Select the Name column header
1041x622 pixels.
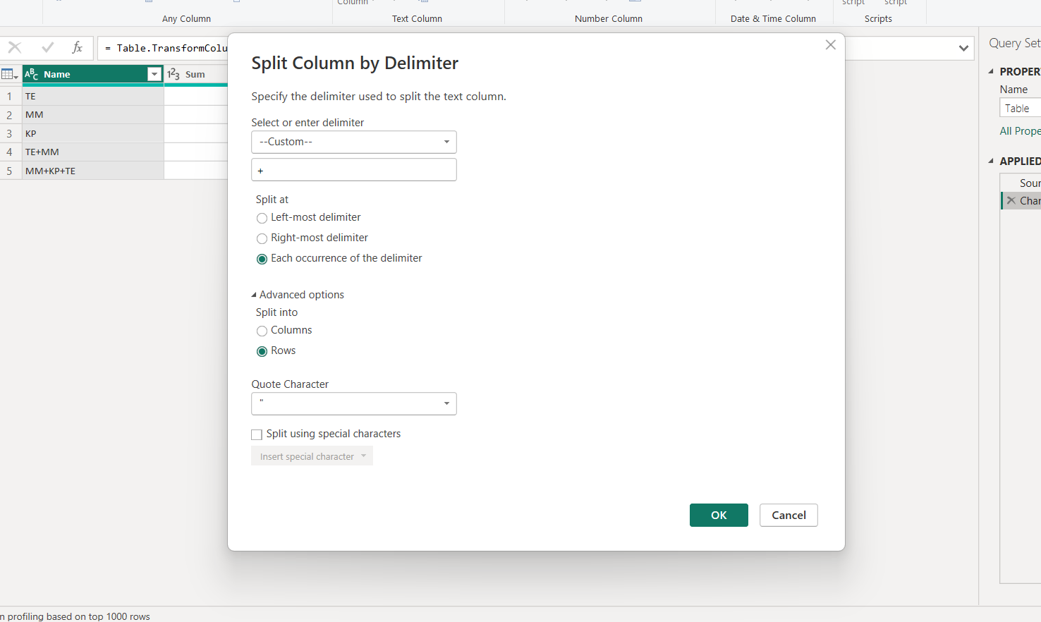[x=93, y=74]
